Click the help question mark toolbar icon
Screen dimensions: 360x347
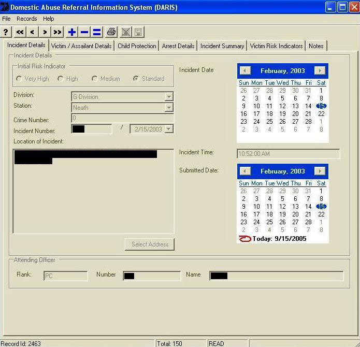(x=6, y=32)
